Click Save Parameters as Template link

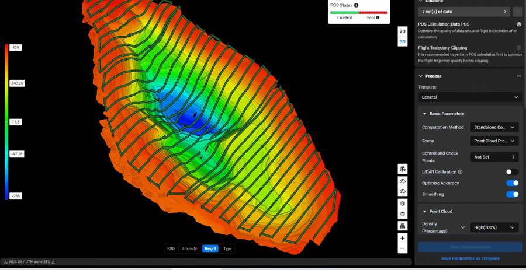pyautogui.click(x=470, y=258)
